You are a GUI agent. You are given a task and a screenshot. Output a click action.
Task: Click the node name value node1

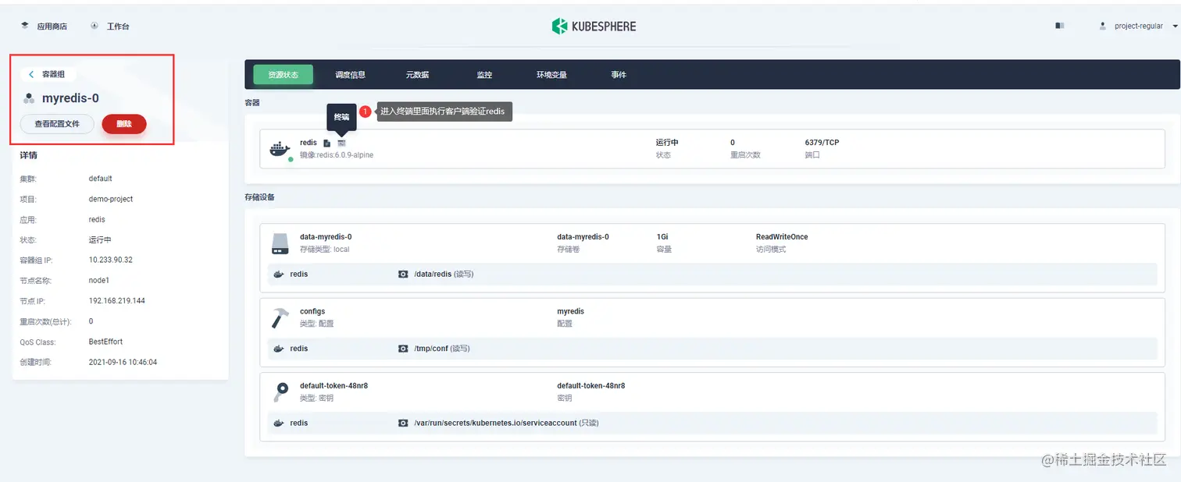coord(99,280)
